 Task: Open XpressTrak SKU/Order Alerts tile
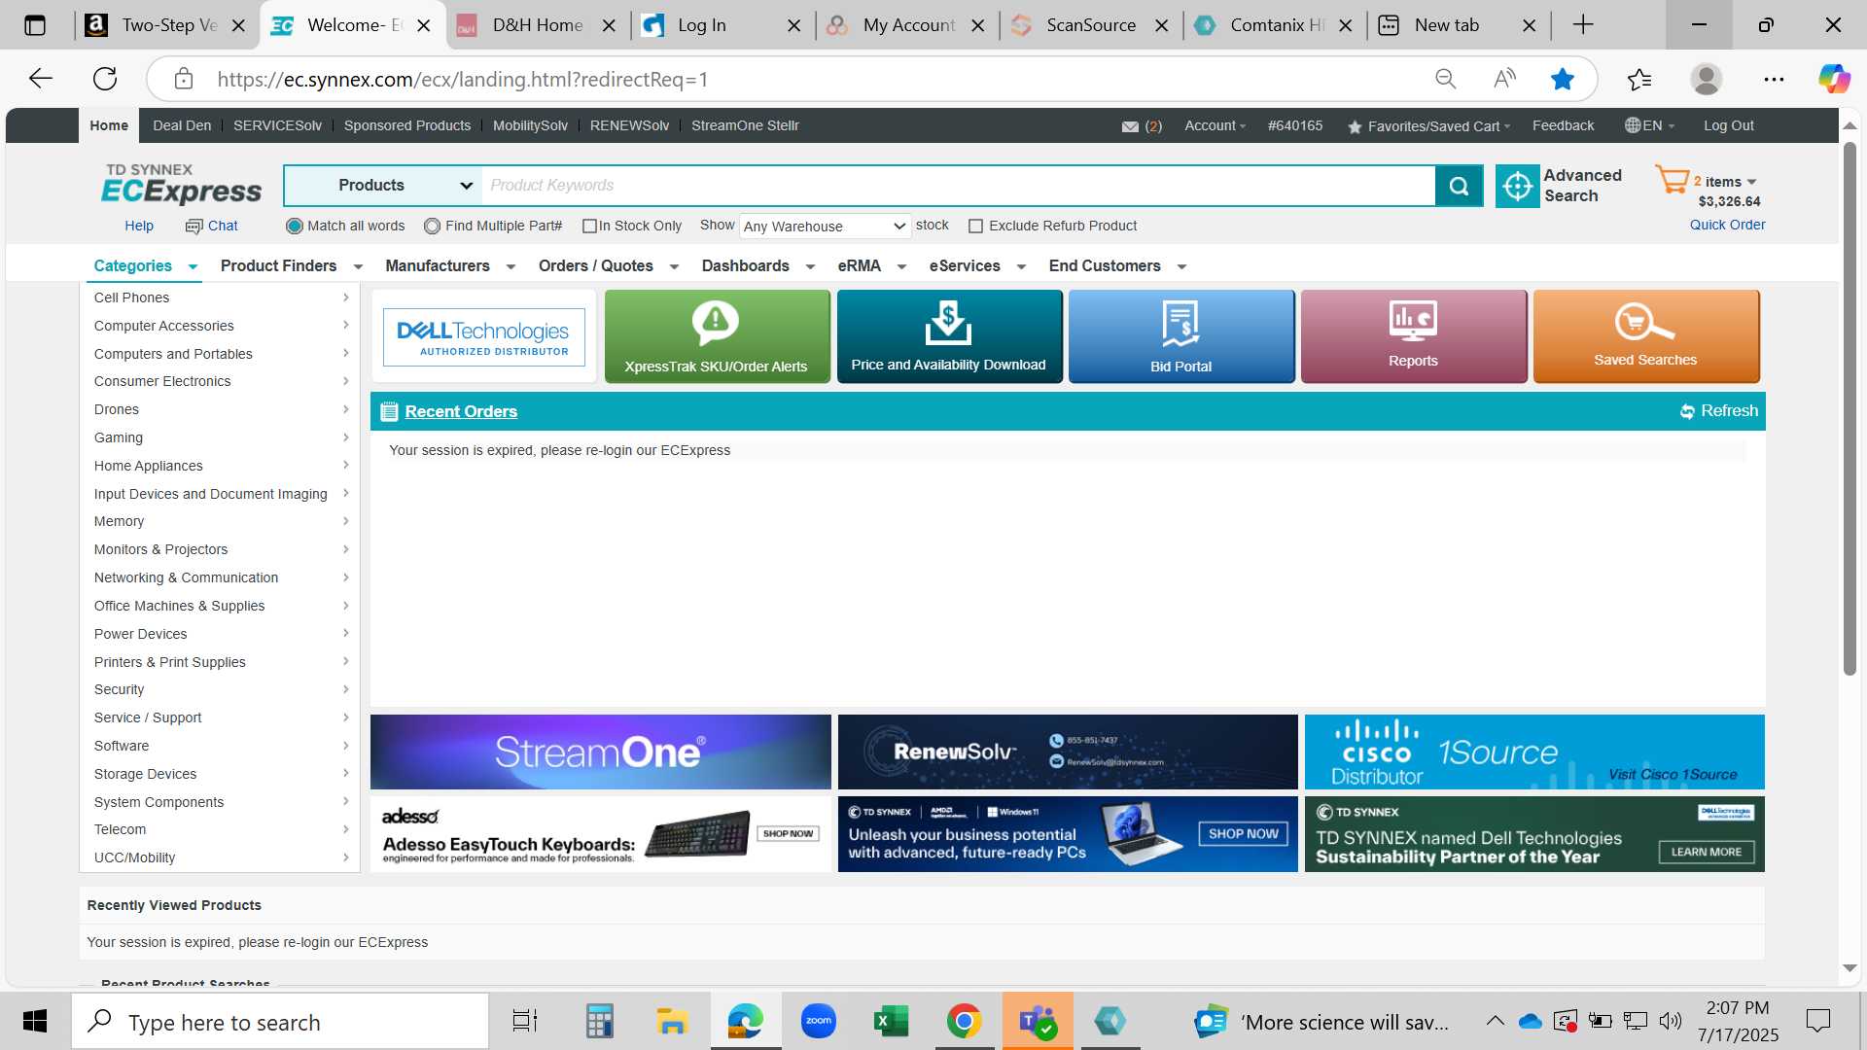(717, 336)
